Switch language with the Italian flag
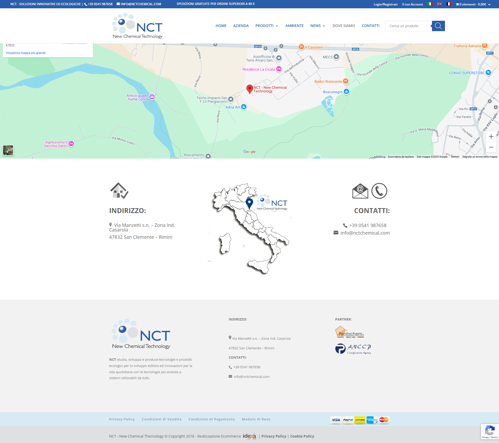The image size is (499, 443). pos(430,4)
